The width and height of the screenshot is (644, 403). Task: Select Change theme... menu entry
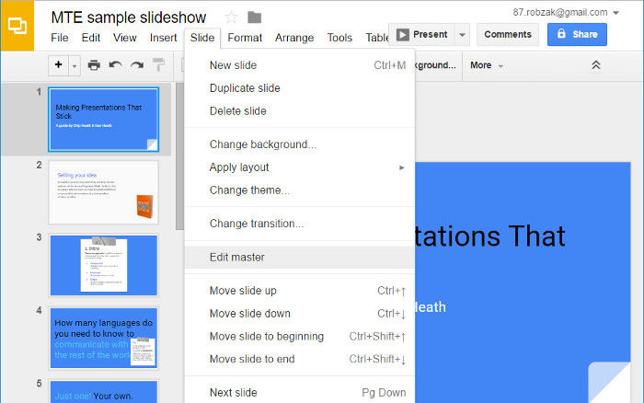300,190
